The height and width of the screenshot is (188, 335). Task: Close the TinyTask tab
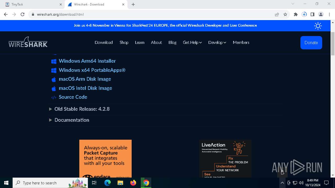point(60,4)
